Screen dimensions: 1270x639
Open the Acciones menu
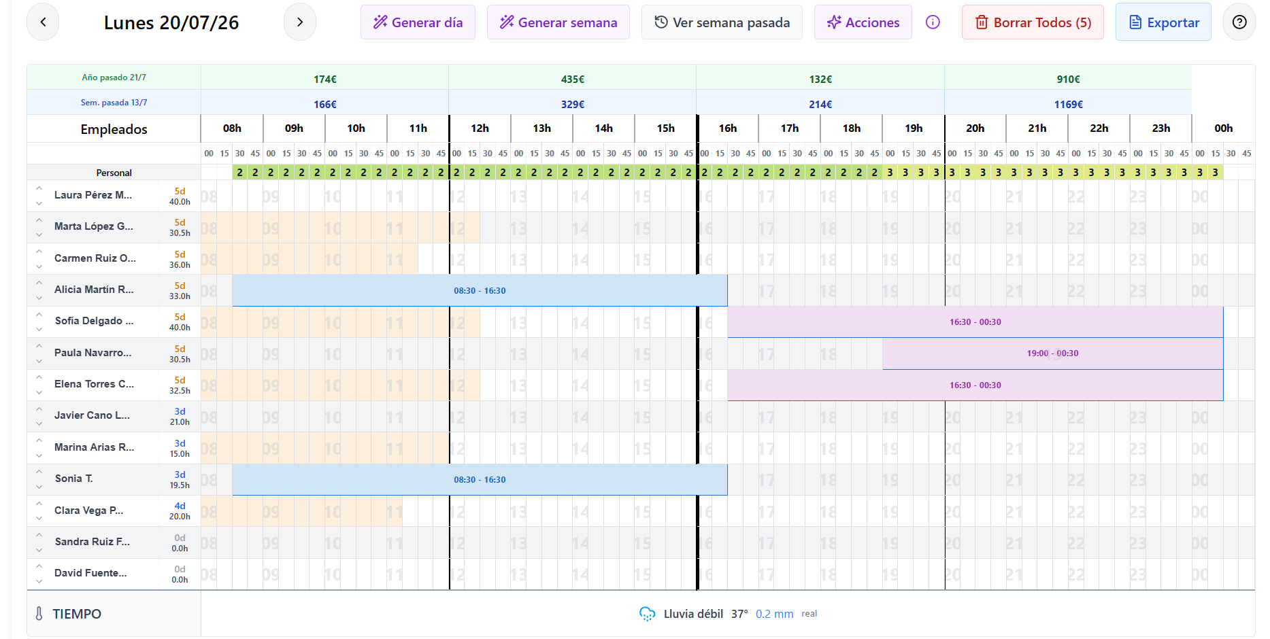[863, 22]
